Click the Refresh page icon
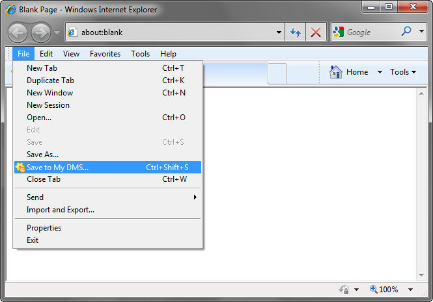Screen dimensions: 433x302 click(x=295, y=32)
